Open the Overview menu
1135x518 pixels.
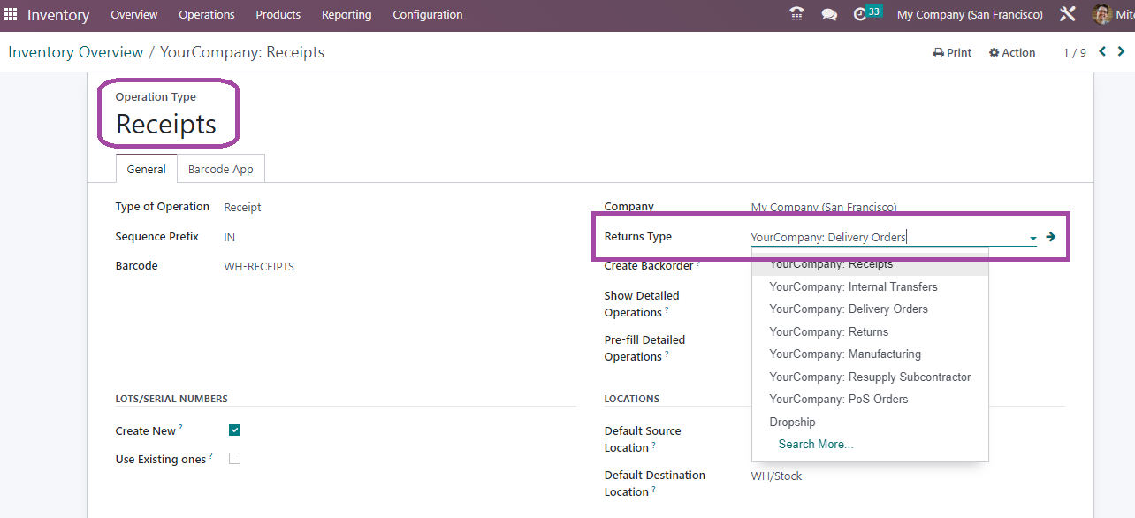[134, 15]
